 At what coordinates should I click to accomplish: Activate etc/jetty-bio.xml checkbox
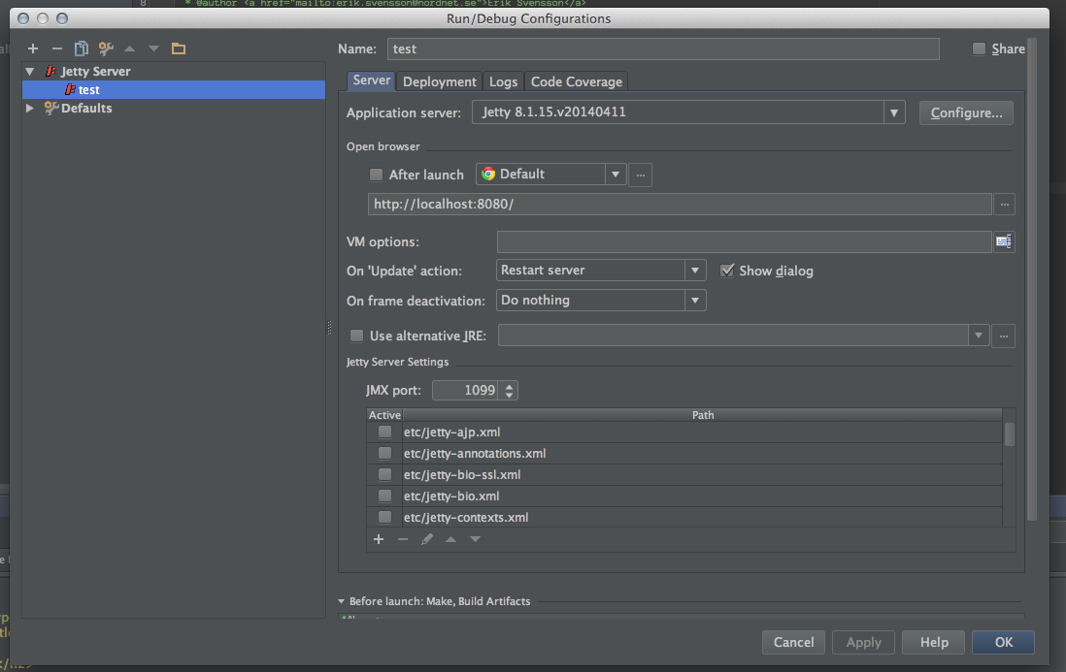(384, 496)
